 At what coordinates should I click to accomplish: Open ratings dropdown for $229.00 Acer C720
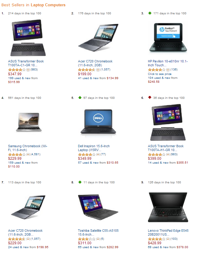[28, 239]
